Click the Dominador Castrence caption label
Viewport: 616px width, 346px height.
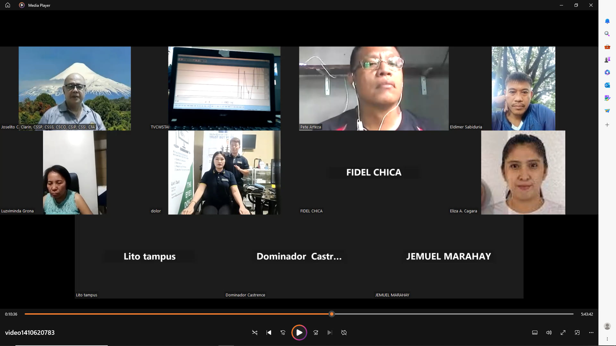[x=245, y=295]
